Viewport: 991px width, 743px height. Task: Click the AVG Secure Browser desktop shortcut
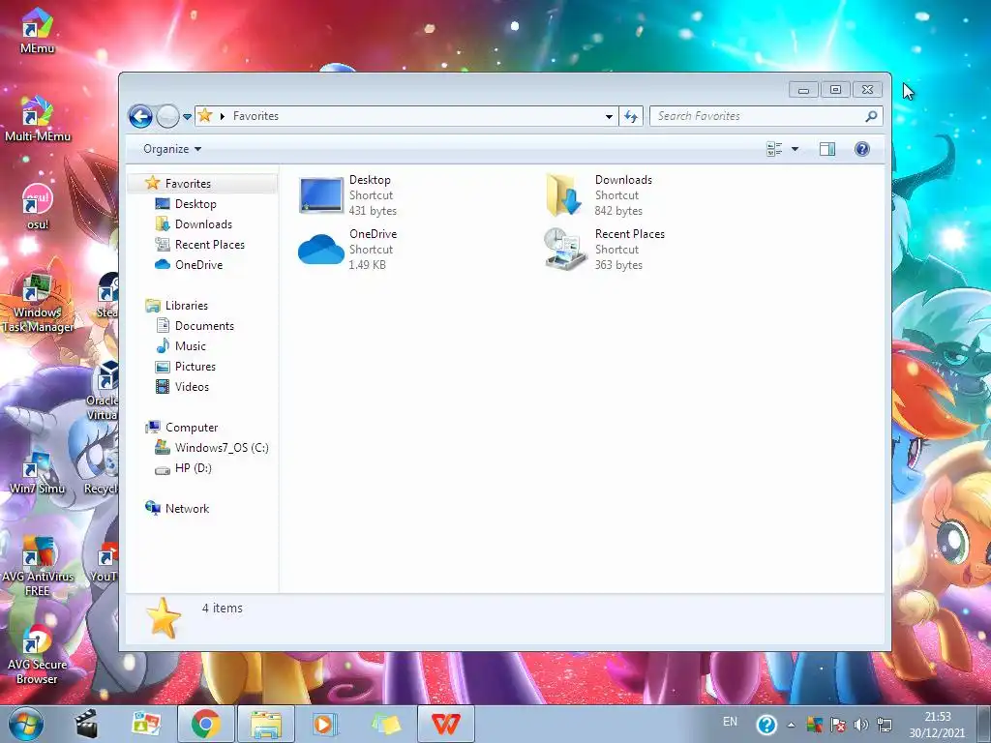[38, 654]
